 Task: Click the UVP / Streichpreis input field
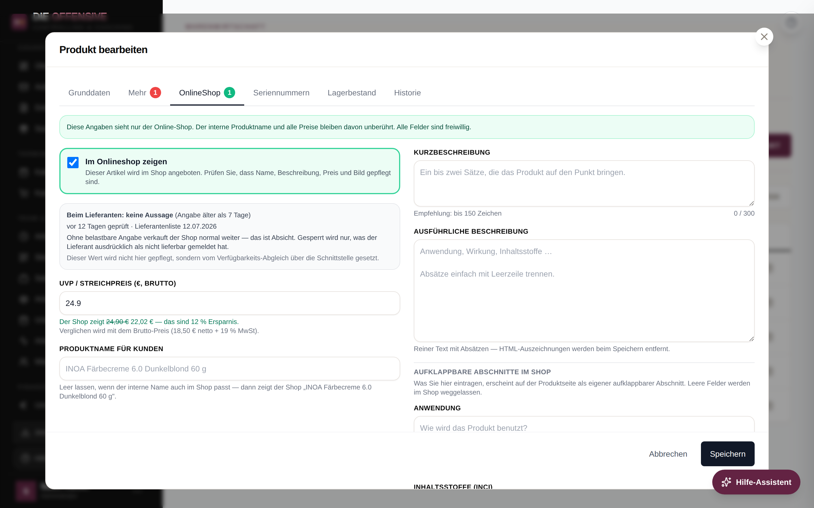(x=230, y=303)
